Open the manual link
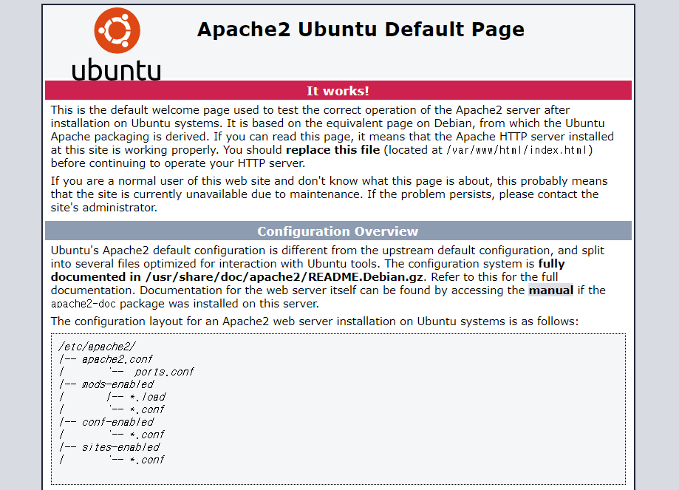The image size is (679, 490). coord(551,290)
